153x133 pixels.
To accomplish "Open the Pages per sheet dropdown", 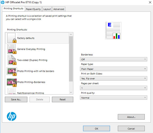I will pyautogui.click(x=113, y=88).
